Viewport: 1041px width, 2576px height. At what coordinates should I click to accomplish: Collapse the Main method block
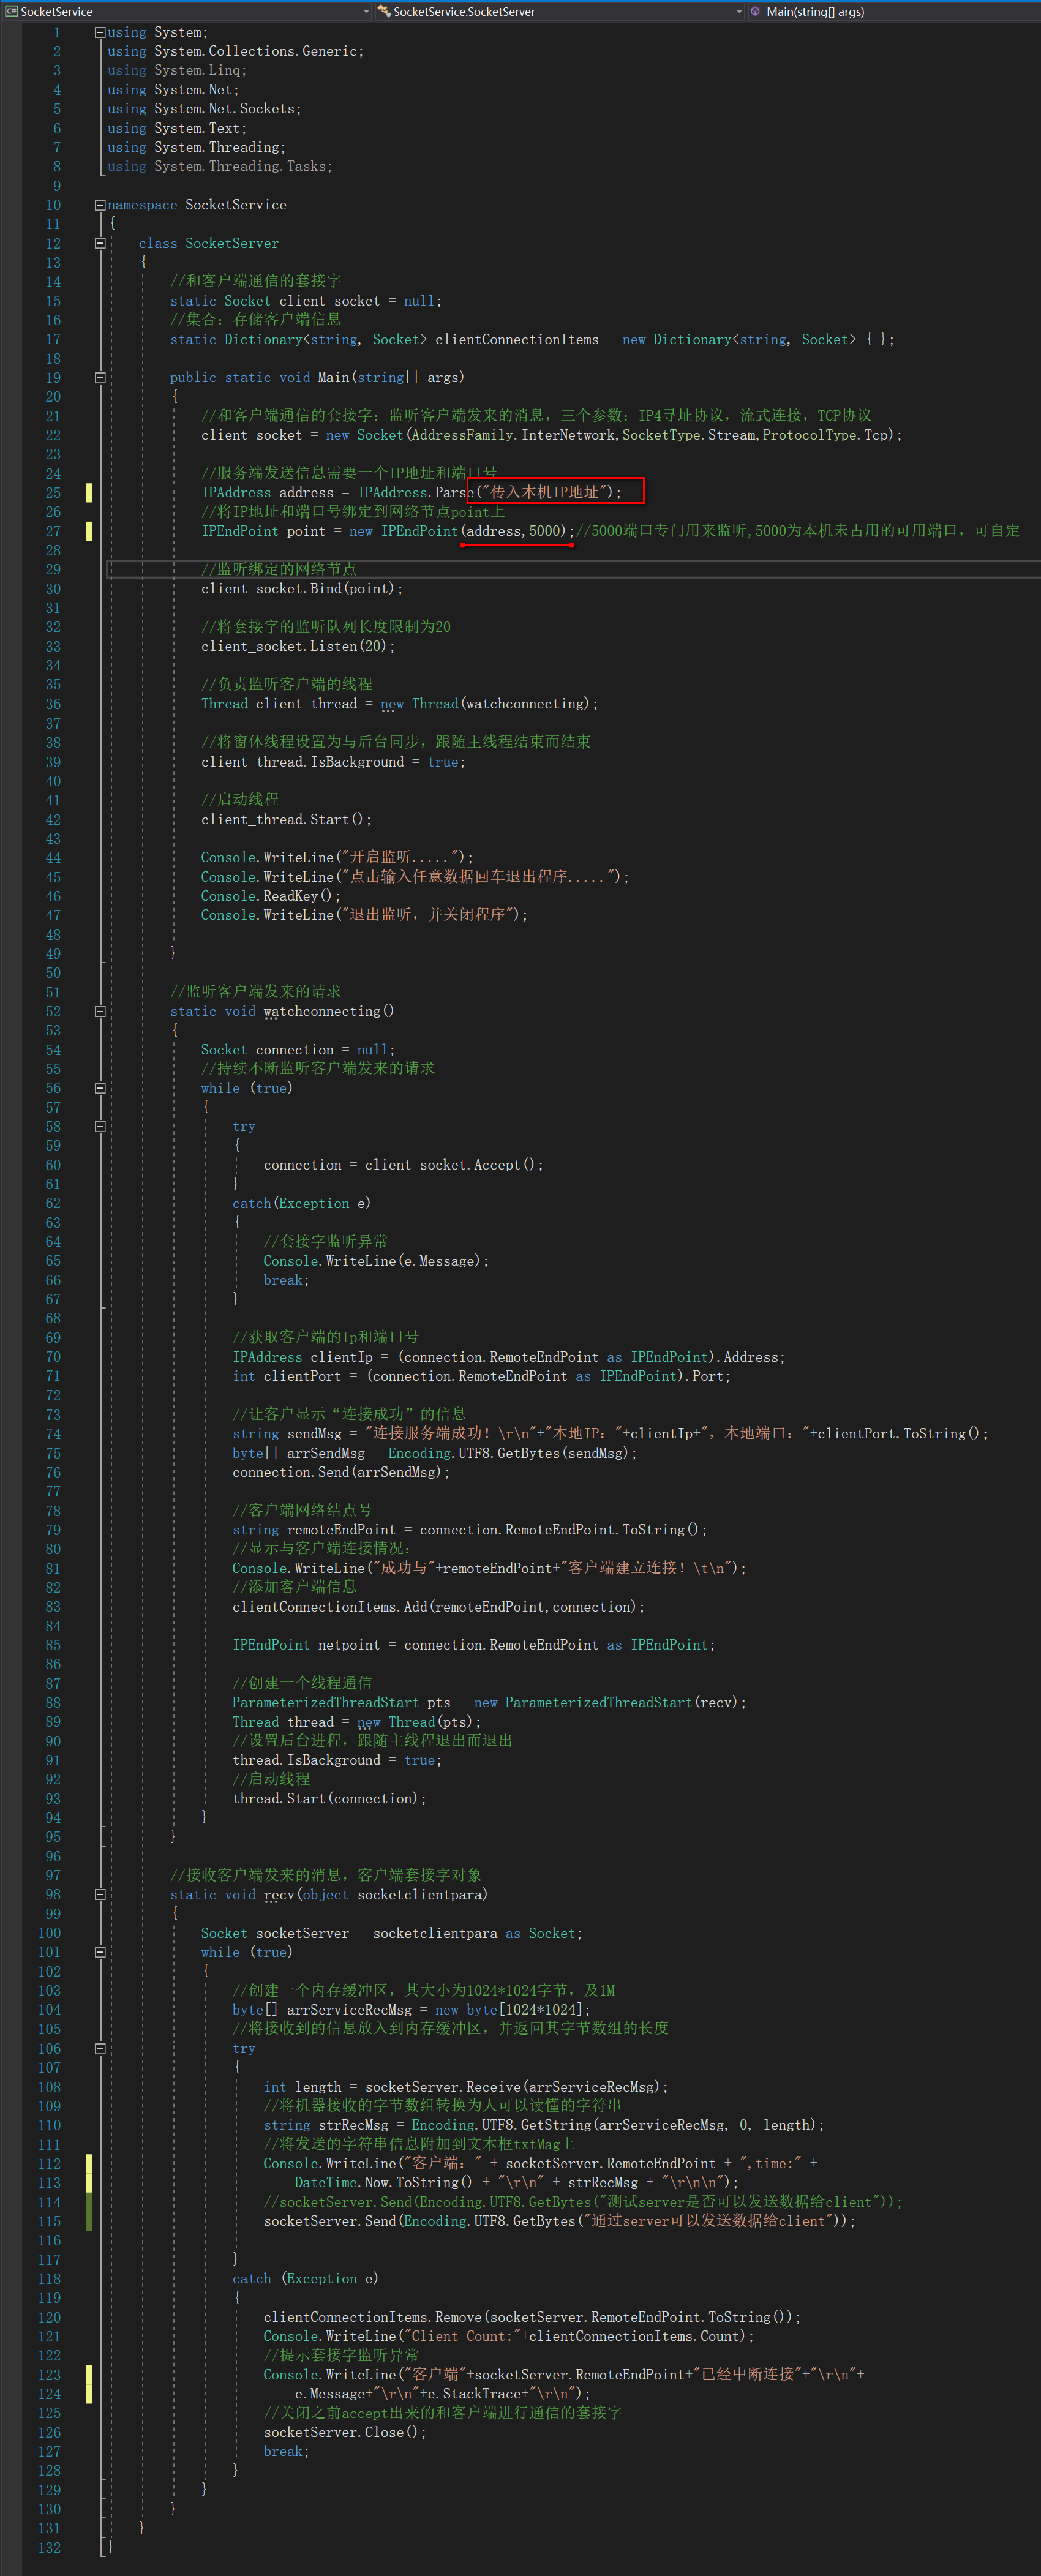pos(100,377)
